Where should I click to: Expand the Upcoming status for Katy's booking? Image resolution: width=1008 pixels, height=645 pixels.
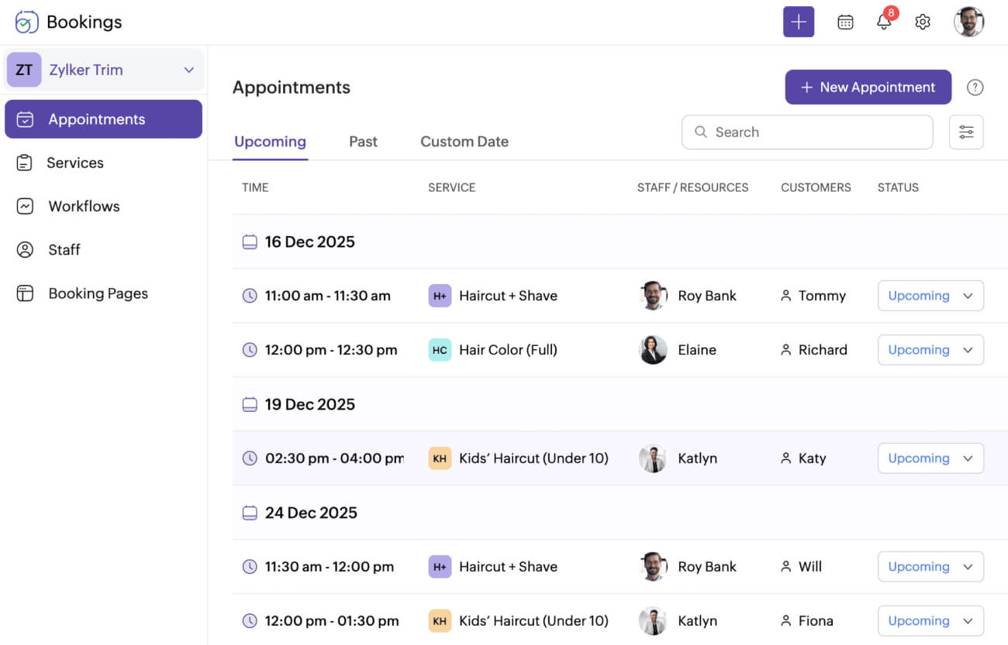[930, 458]
